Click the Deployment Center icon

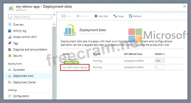tap(10, 82)
